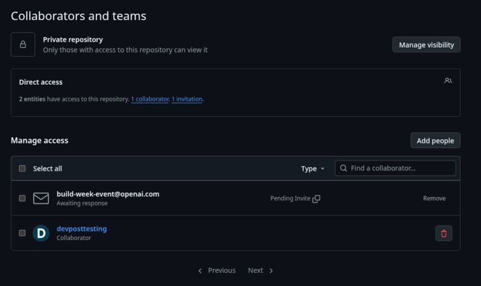Image resolution: width=481 pixels, height=286 pixels.
Task: Click the Awaiting response text
Action: click(82, 203)
